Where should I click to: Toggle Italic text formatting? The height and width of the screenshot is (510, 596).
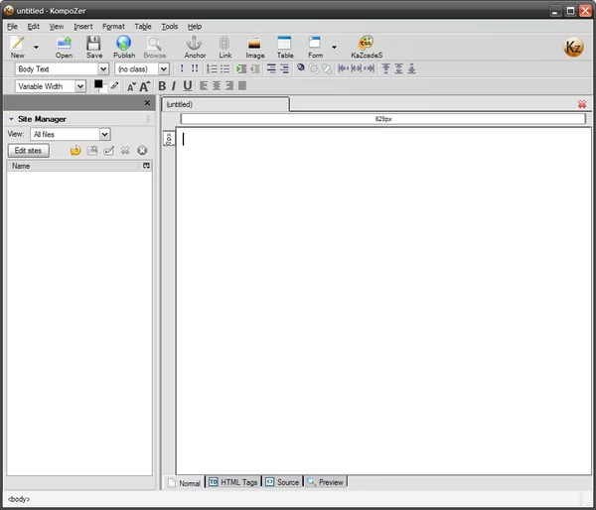[174, 86]
